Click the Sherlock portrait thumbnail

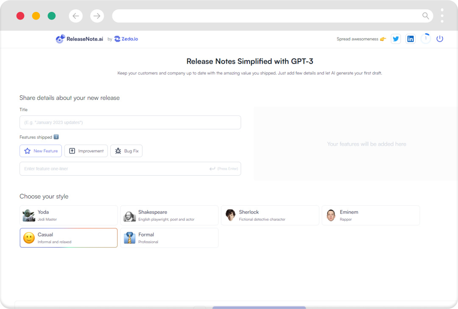tap(230, 215)
